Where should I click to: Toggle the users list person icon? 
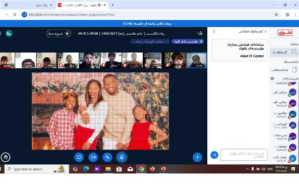(200, 33)
